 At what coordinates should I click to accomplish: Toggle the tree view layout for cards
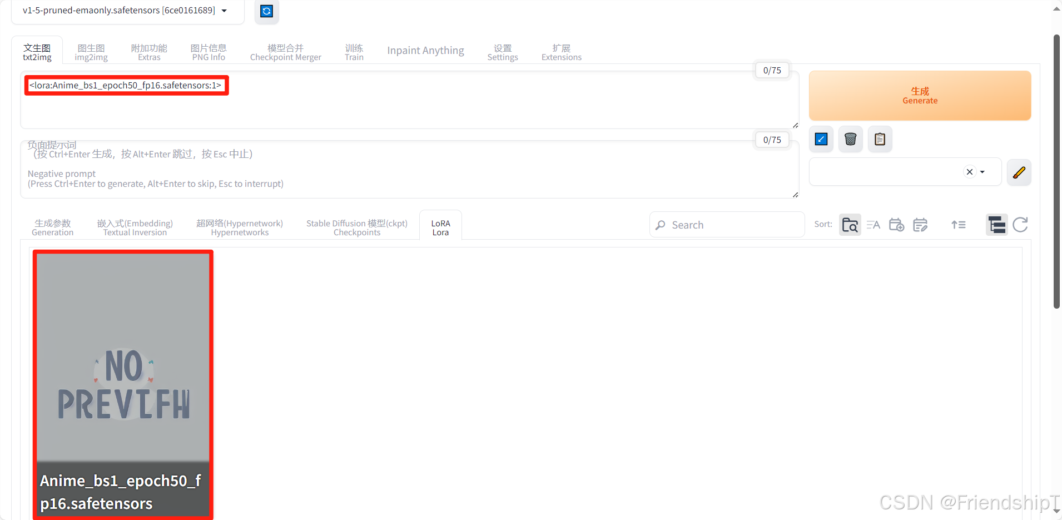pyautogui.click(x=997, y=224)
